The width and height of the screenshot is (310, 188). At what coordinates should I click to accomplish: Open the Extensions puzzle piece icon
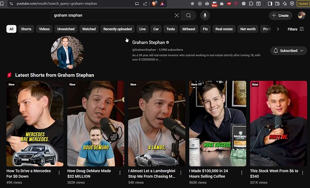pyautogui.click(x=251, y=4)
